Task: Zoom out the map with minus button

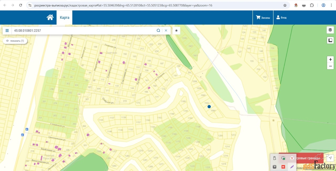Action: point(330,66)
